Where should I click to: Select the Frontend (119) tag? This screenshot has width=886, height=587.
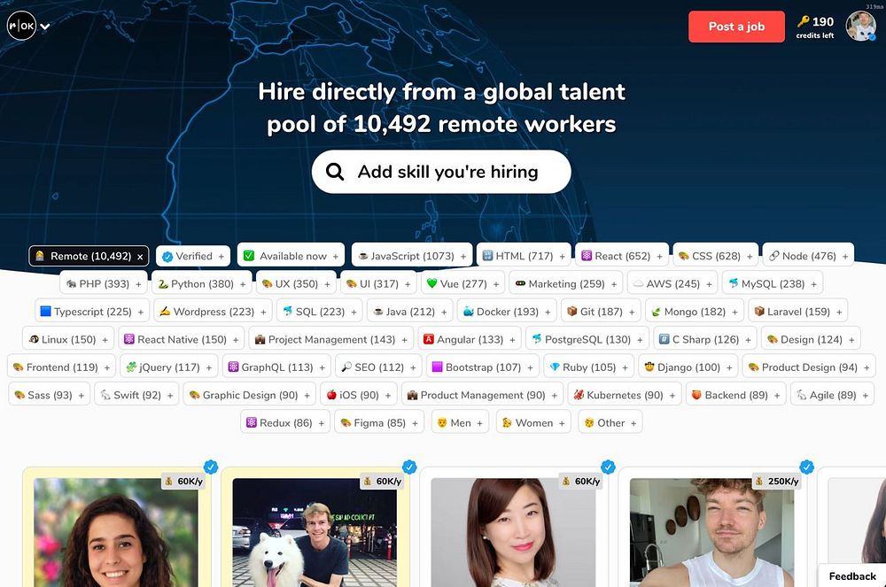pyautogui.click(x=61, y=367)
